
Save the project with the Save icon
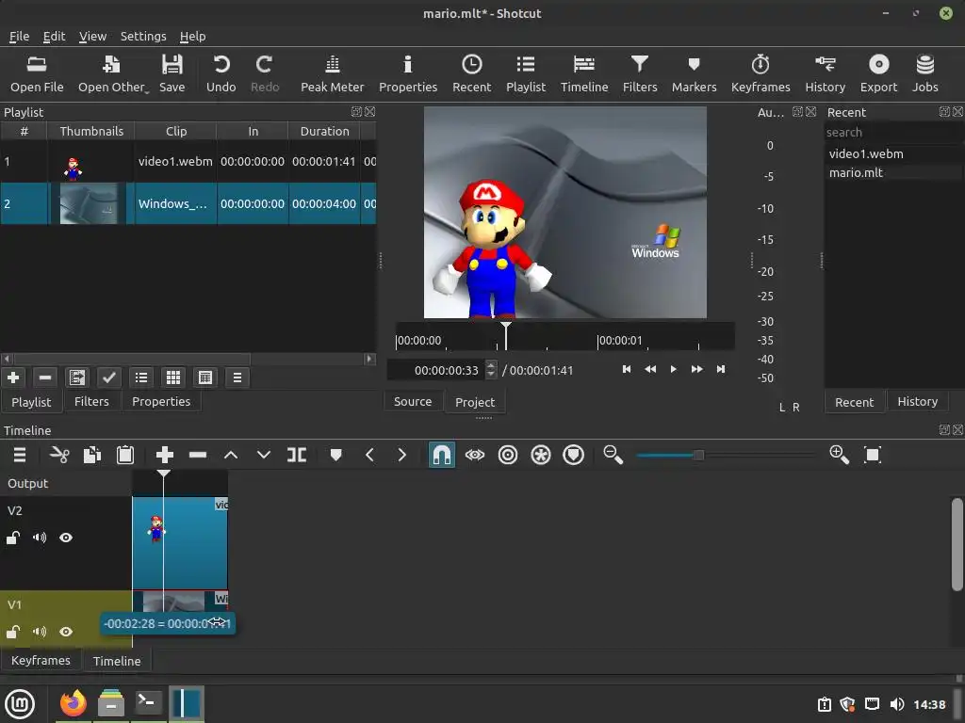[x=172, y=73]
